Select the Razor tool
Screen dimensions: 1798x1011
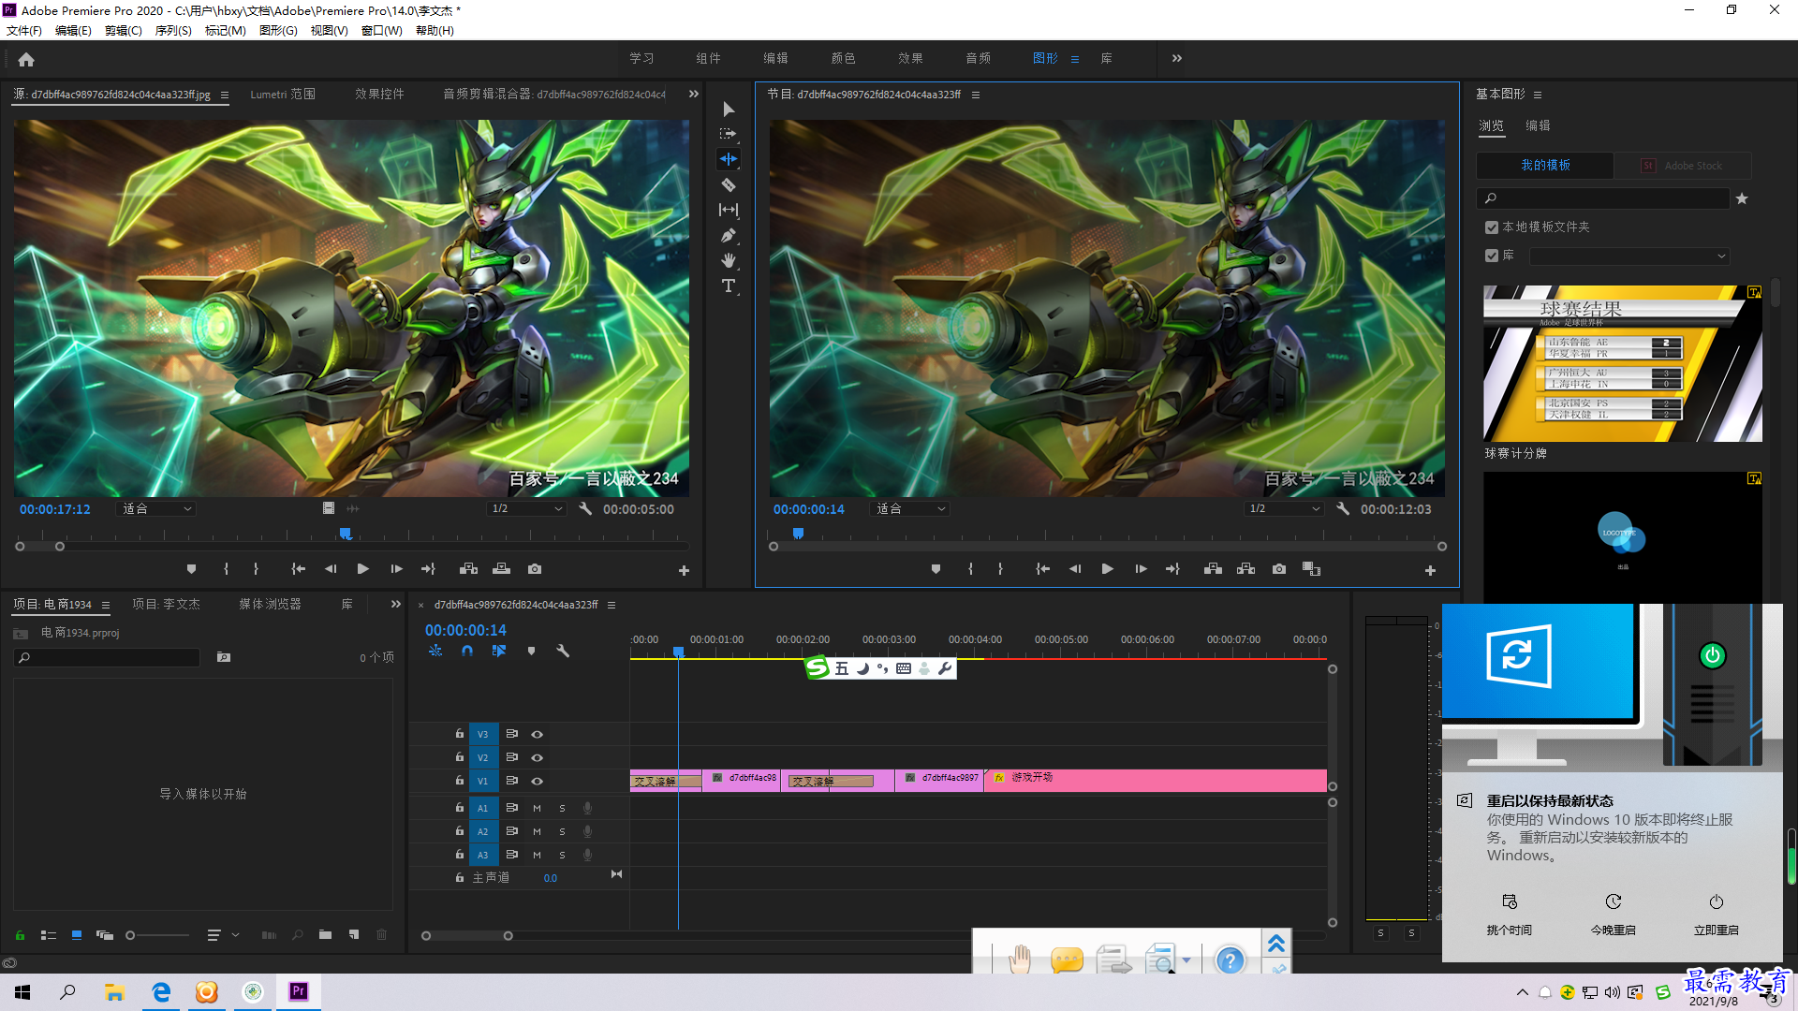coord(729,184)
